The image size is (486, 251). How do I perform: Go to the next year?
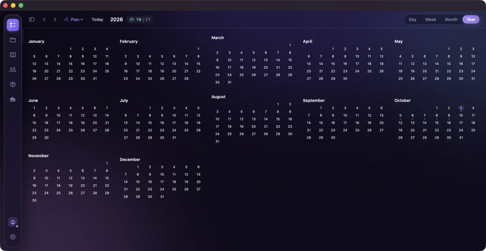point(55,19)
